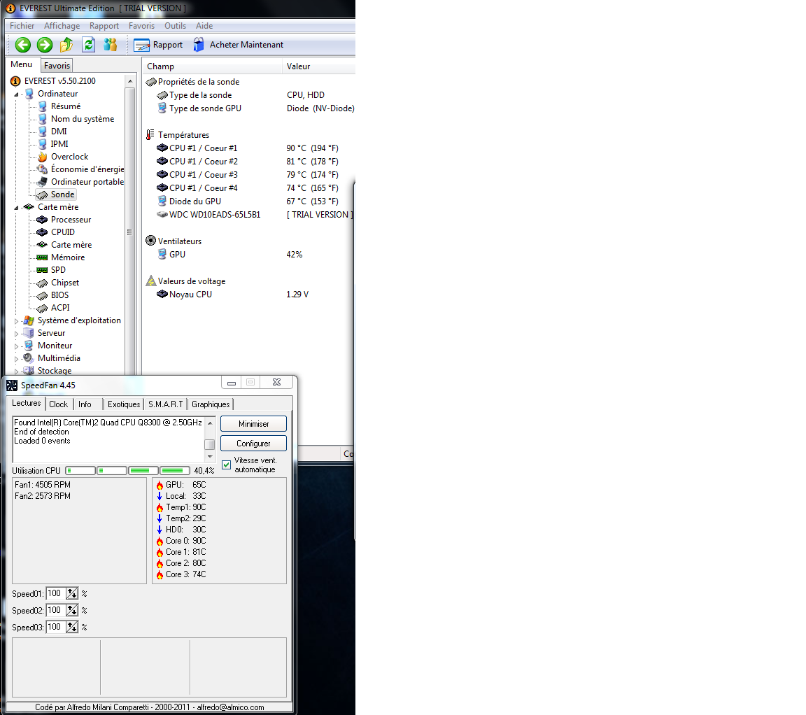Click the EVEREST v5.50.2100 root icon
806x715 pixels.
[15, 81]
